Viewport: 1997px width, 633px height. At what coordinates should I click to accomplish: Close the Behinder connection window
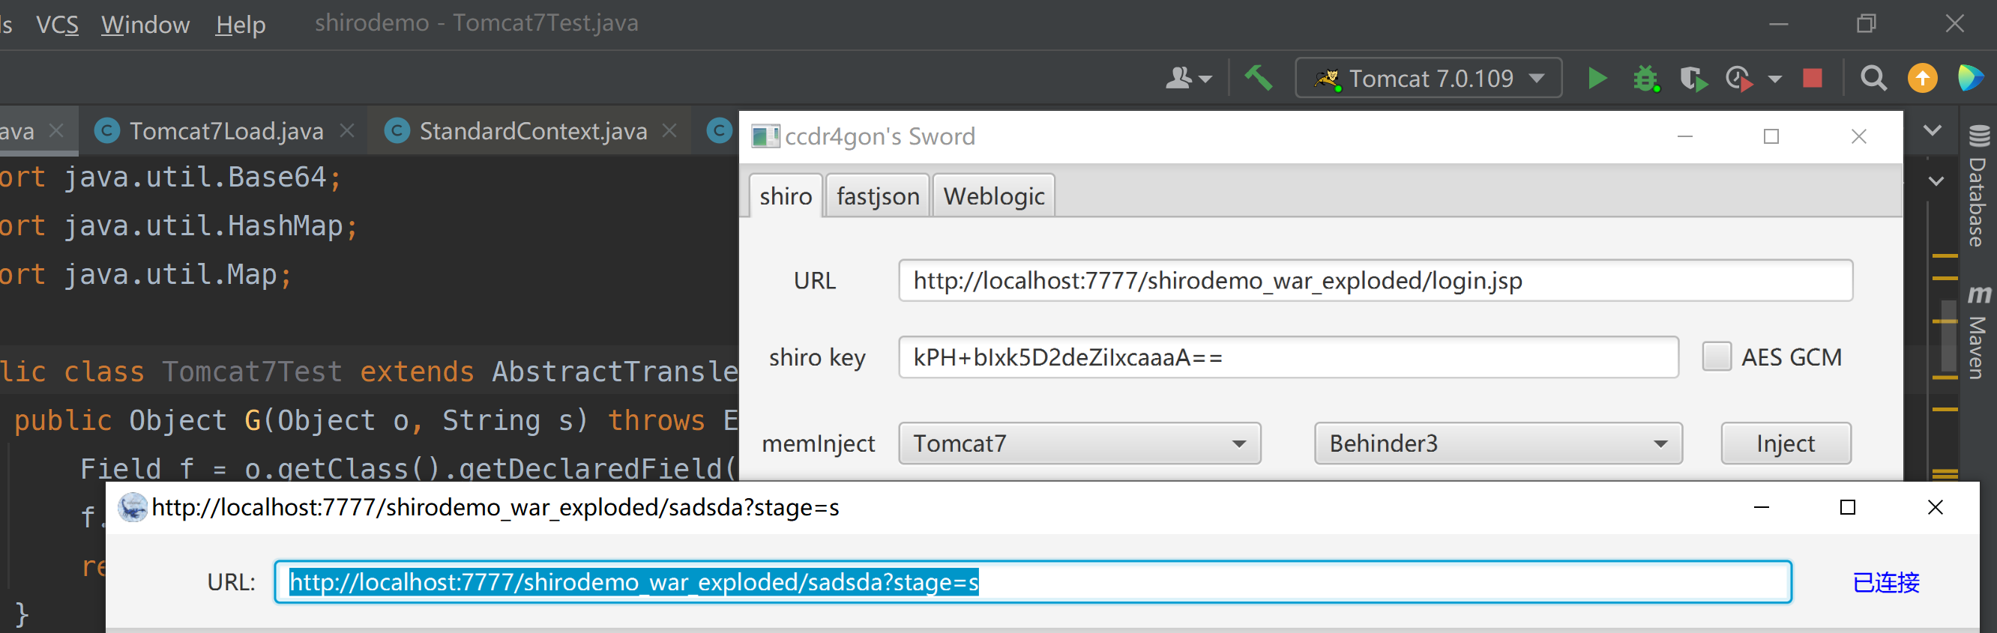(1935, 506)
